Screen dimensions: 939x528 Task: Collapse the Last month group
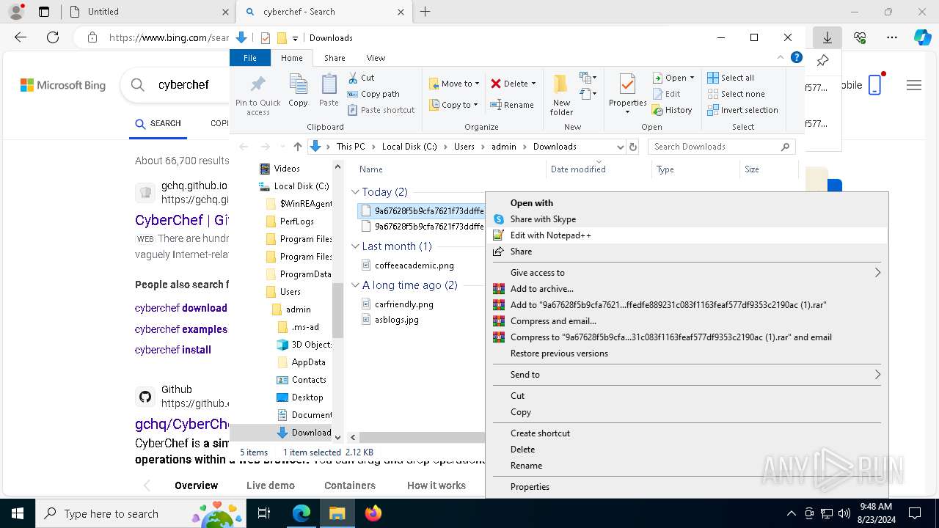(x=356, y=246)
